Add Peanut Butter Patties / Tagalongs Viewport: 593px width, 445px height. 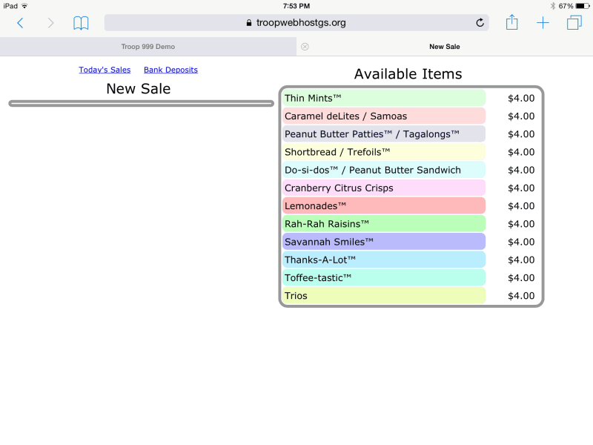384,134
